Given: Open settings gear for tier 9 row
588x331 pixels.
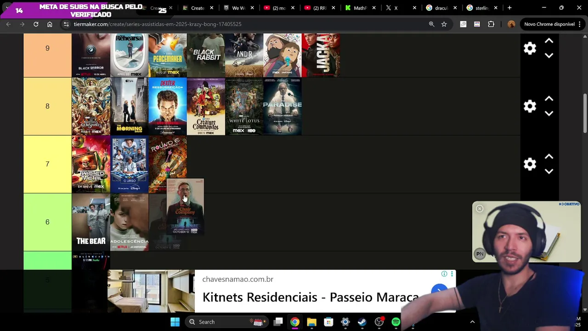Looking at the screenshot, I should click(x=530, y=48).
